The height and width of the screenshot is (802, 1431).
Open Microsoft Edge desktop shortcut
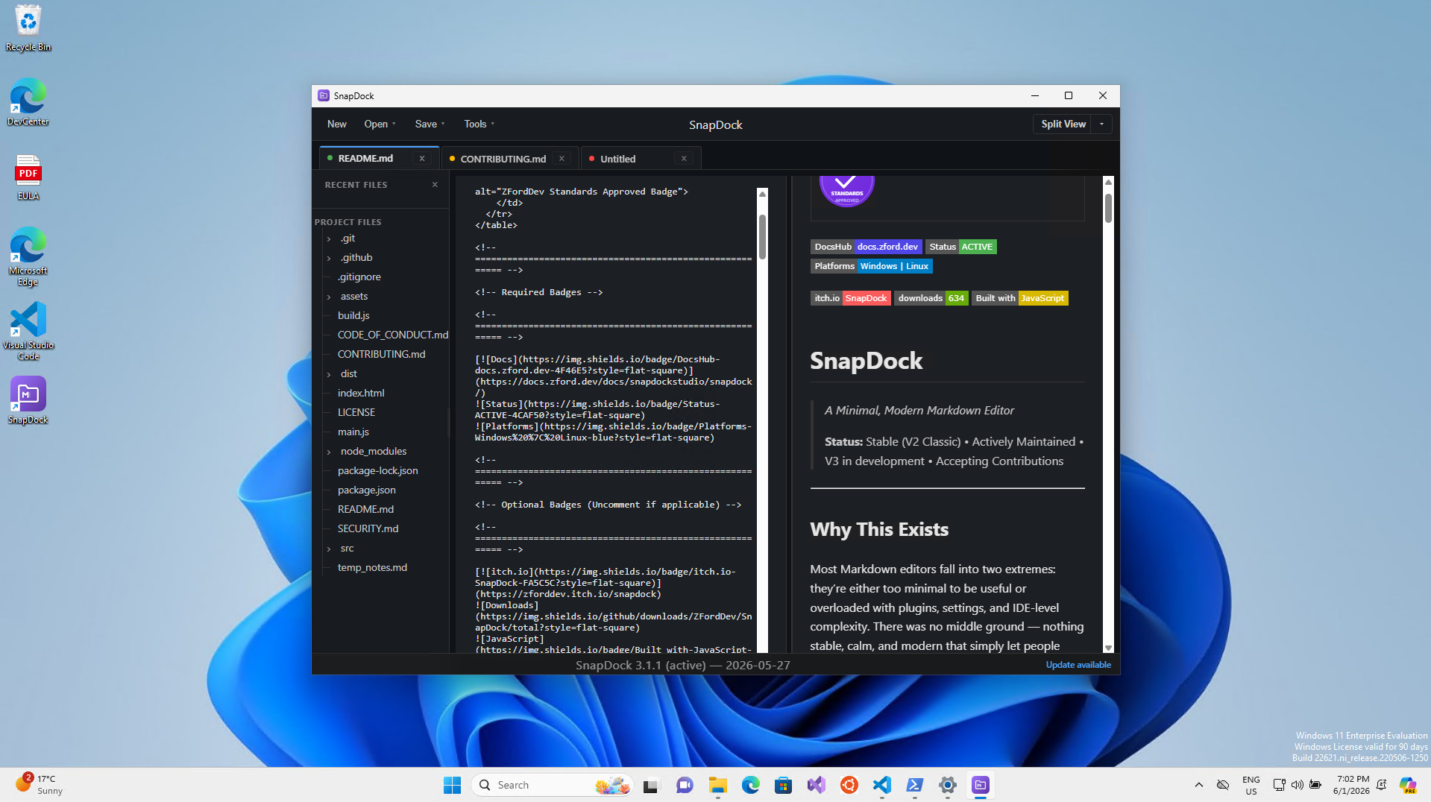(28, 256)
